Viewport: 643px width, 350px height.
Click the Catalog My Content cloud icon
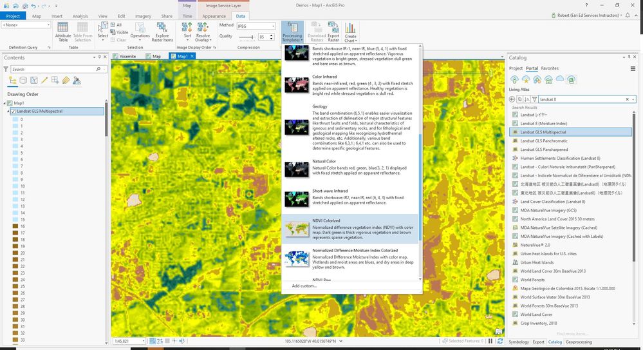click(514, 79)
